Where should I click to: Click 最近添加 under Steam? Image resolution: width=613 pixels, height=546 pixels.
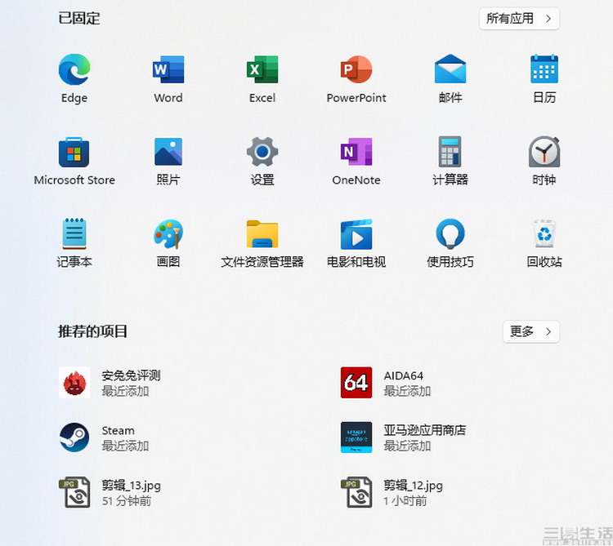point(125,446)
